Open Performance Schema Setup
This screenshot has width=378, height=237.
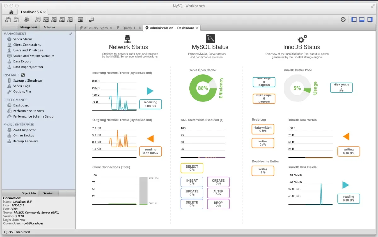(33, 116)
